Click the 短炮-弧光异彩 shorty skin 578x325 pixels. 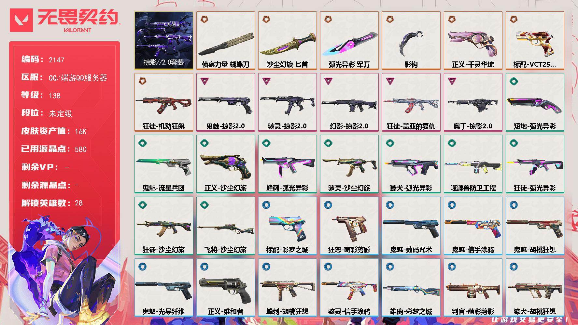pos(535,102)
